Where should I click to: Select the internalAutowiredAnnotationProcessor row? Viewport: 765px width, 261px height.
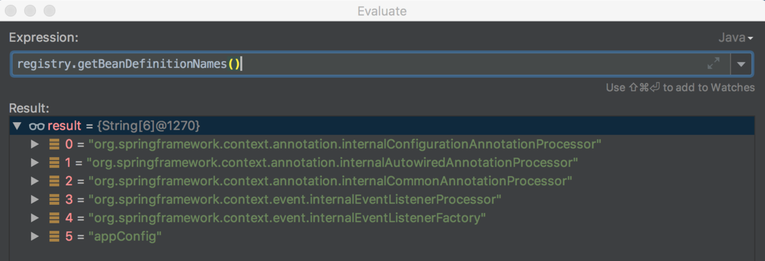point(333,163)
